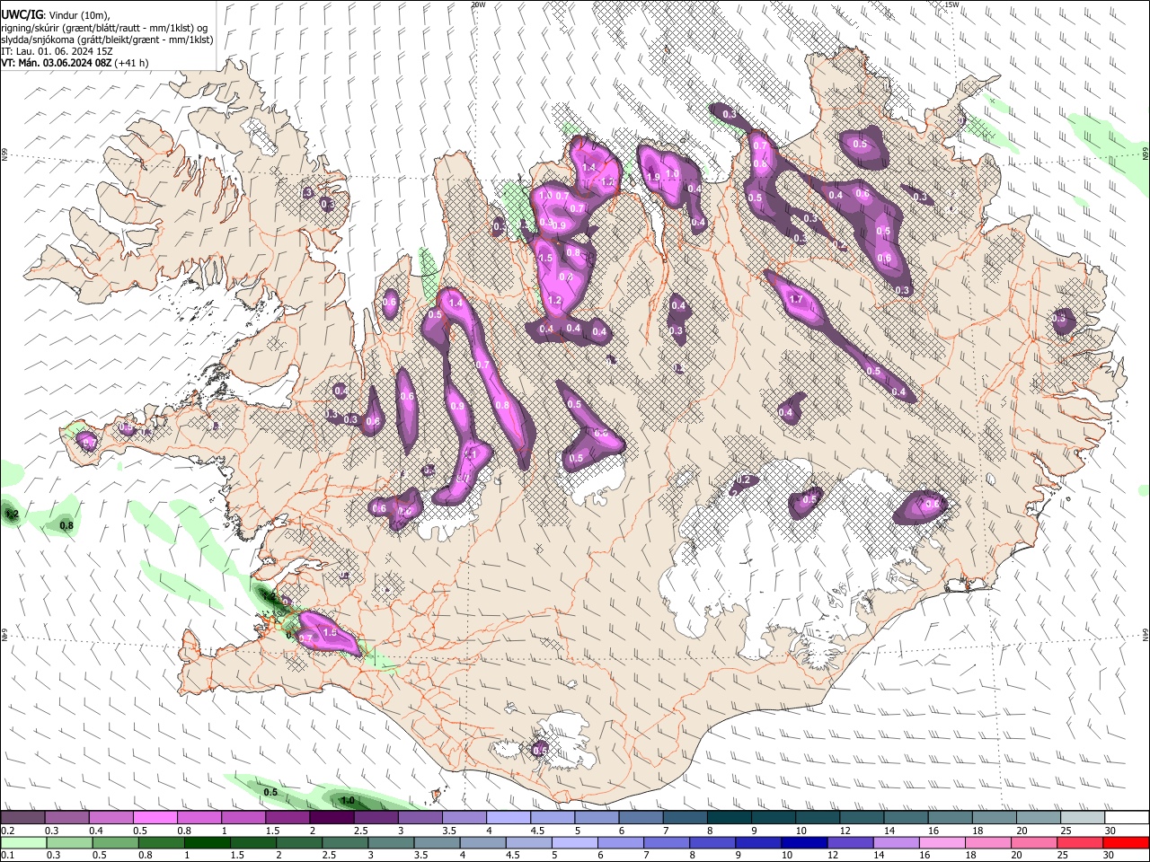Click the "1.7" snowfall value on map

pos(795,299)
